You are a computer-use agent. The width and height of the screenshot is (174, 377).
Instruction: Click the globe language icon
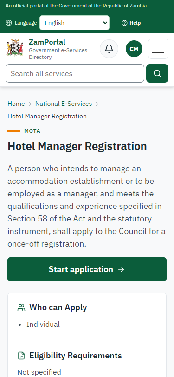pos(9,23)
